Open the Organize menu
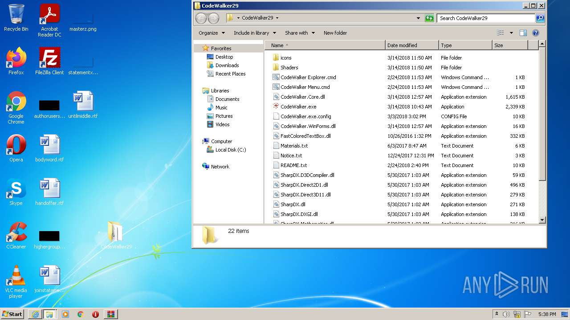The height and width of the screenshot is (320, 570). [x=212, y=33]
